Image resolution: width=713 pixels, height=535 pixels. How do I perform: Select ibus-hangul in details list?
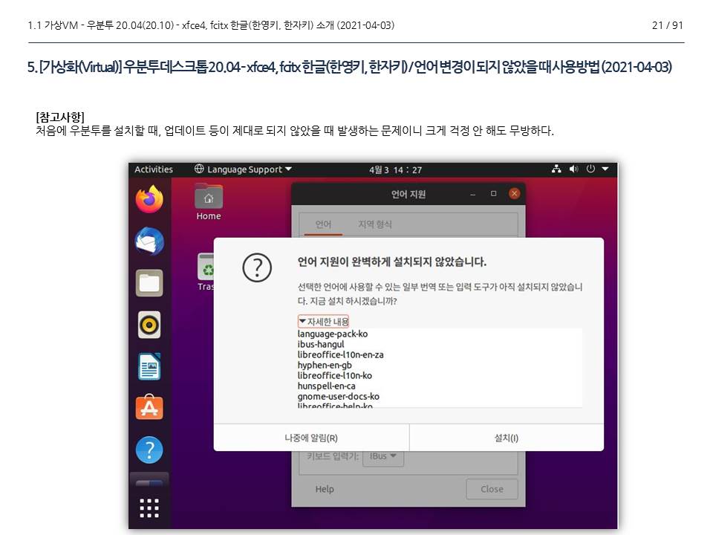point(321,344)
